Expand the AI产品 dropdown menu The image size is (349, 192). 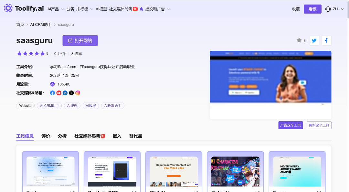(56, 9)
